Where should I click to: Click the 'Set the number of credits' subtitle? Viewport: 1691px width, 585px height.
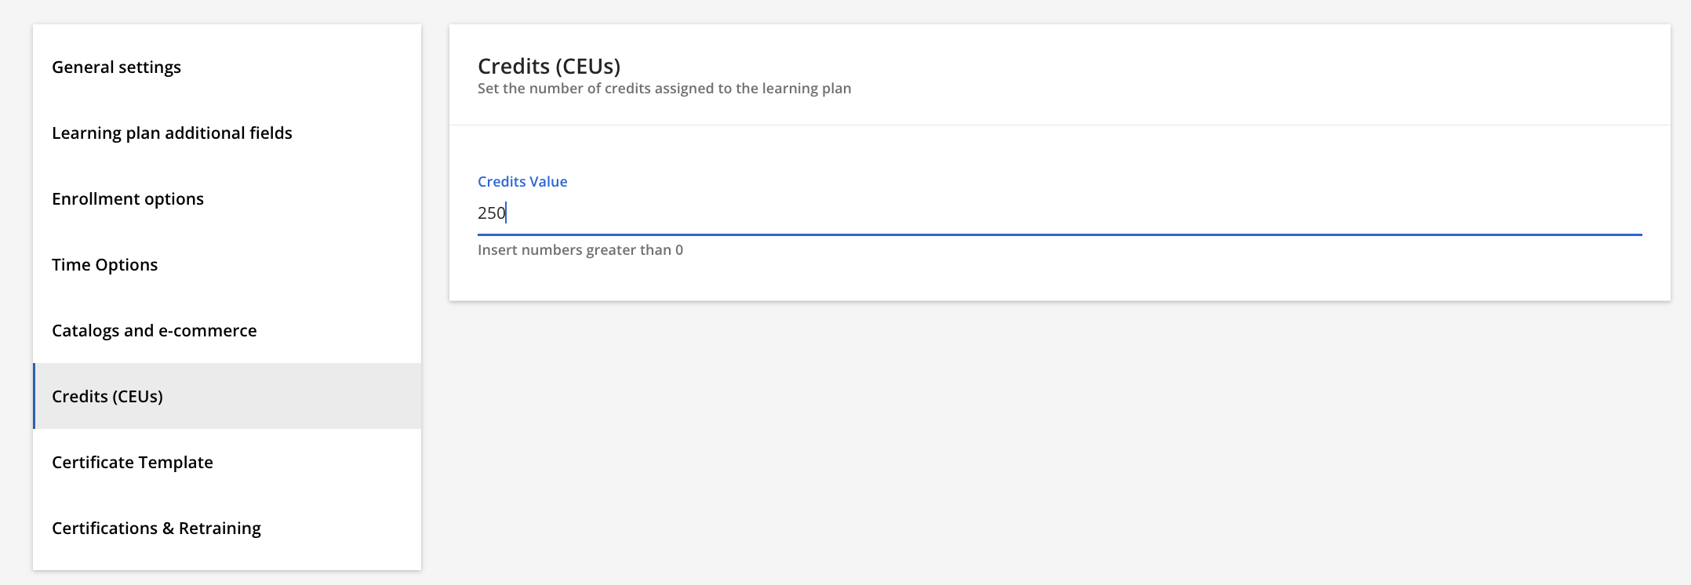pyautogui.click(x=664, y=89)
